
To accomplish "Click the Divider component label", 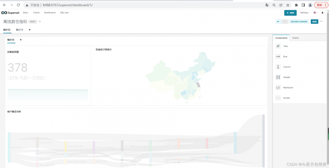I will coord(287,98).
